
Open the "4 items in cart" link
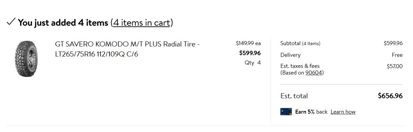pos(142,23)
